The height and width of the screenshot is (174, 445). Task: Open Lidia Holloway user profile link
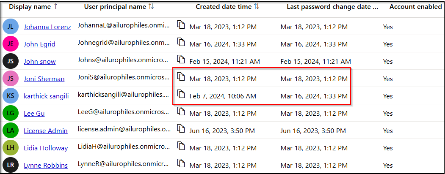(45, 148)
